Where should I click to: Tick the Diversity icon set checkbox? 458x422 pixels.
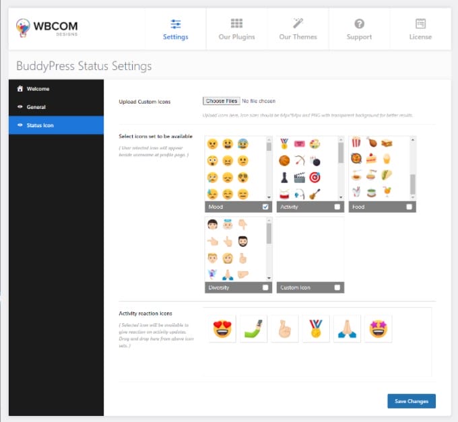coord(265,287)
